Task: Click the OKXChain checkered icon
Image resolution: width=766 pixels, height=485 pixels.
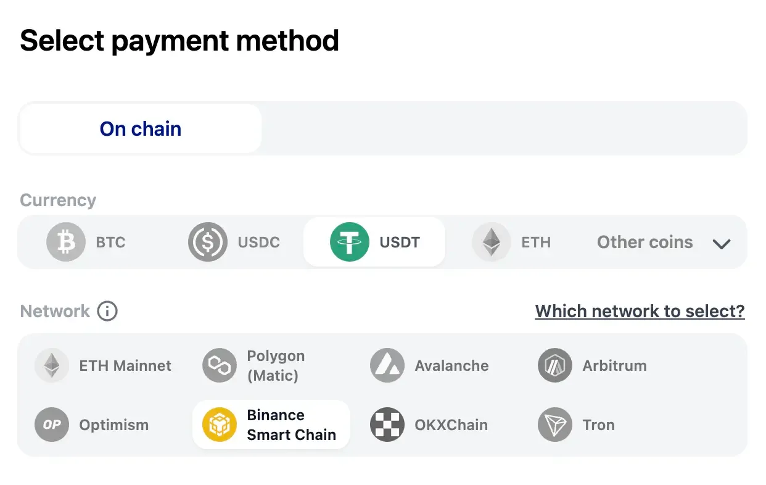Action: [387, 425]
